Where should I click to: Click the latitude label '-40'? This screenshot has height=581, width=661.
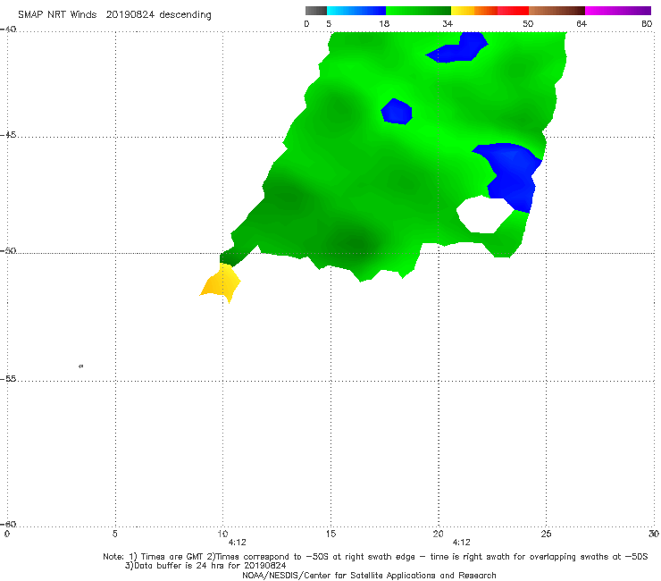[8, 29]
